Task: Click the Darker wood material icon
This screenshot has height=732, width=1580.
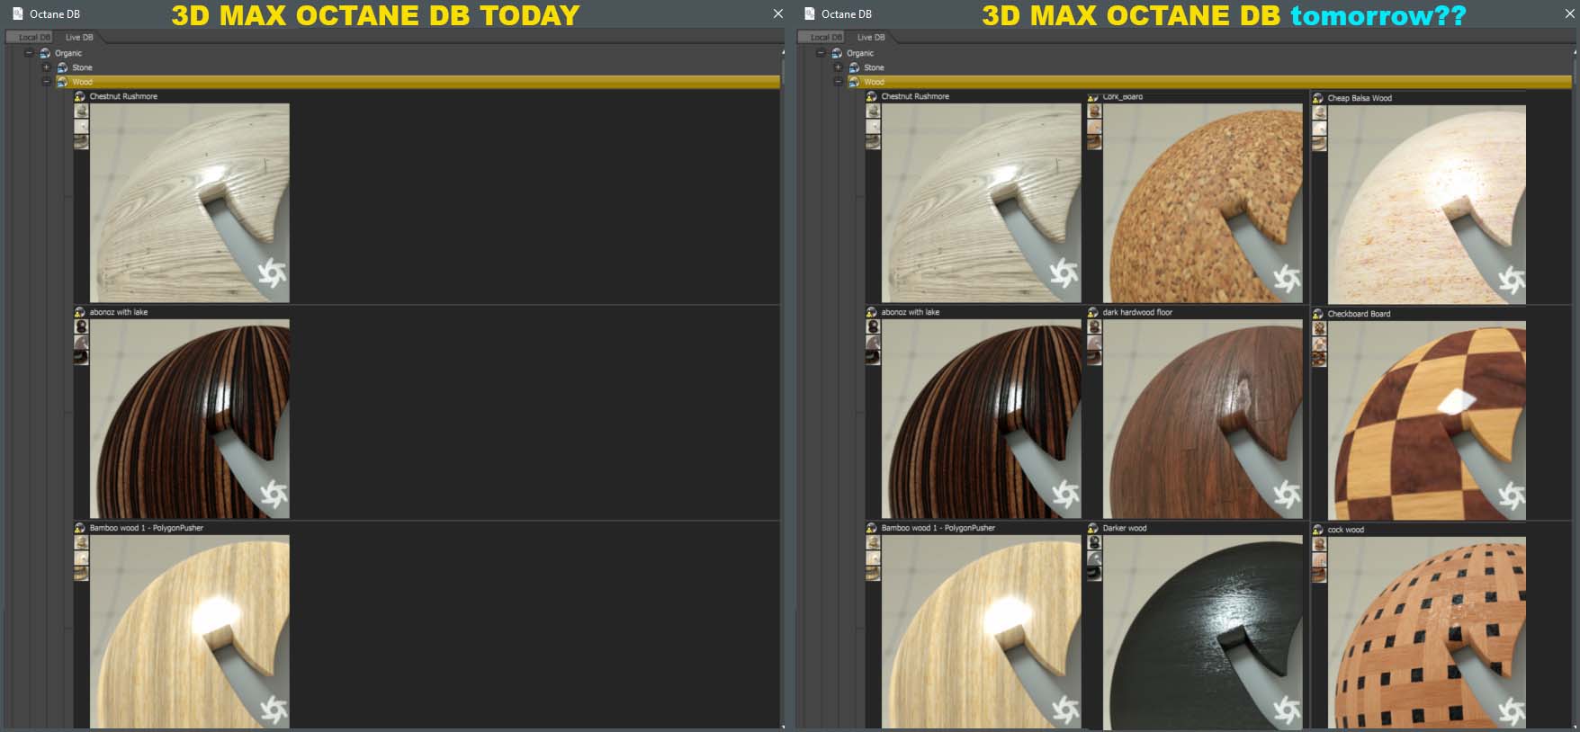Action: 1093,528
